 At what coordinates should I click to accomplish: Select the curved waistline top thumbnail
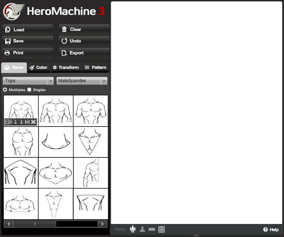click(56, 142)
